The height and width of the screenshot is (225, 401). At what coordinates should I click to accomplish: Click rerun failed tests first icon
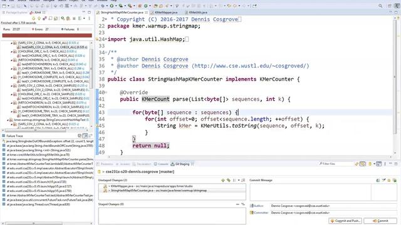click(x=68, y=18)
